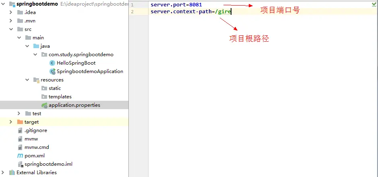Screen dimensions: 378x177
Task: Click the HelloSpringBoot class icon
Action: coord(52,63)
